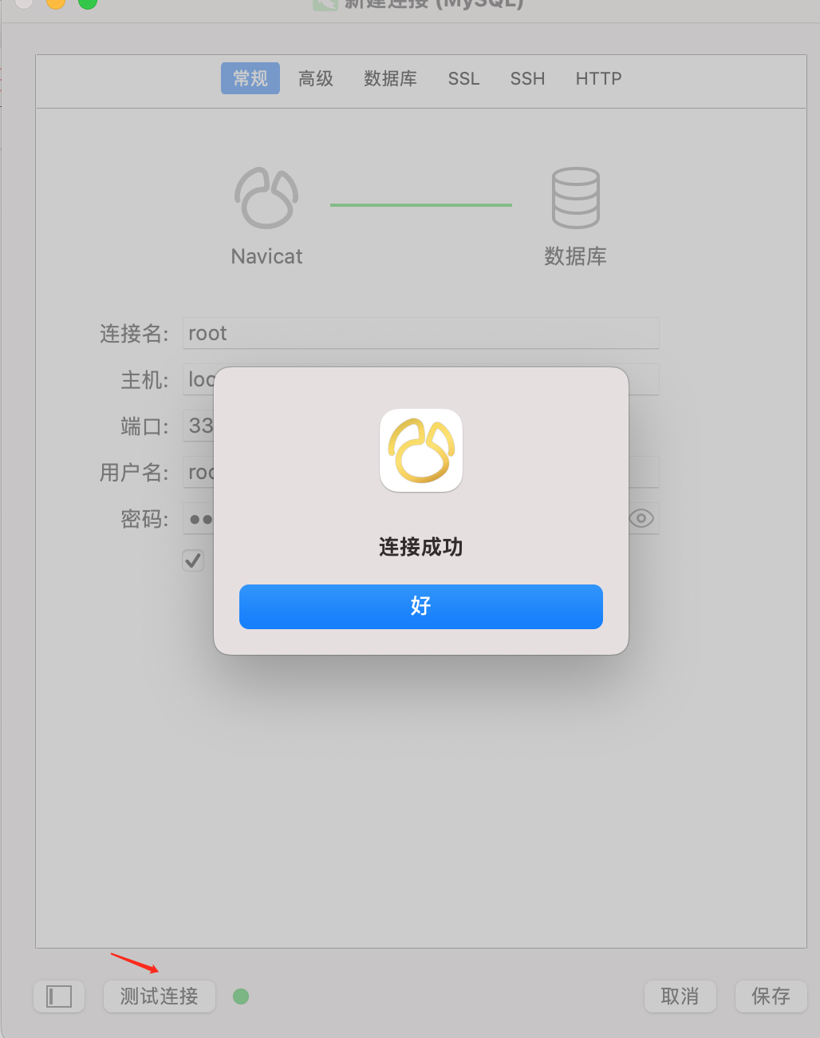The height and width of the screenshot is (1038, 820).
Task: Show the password with the eye icon
Action: point(641,518)
